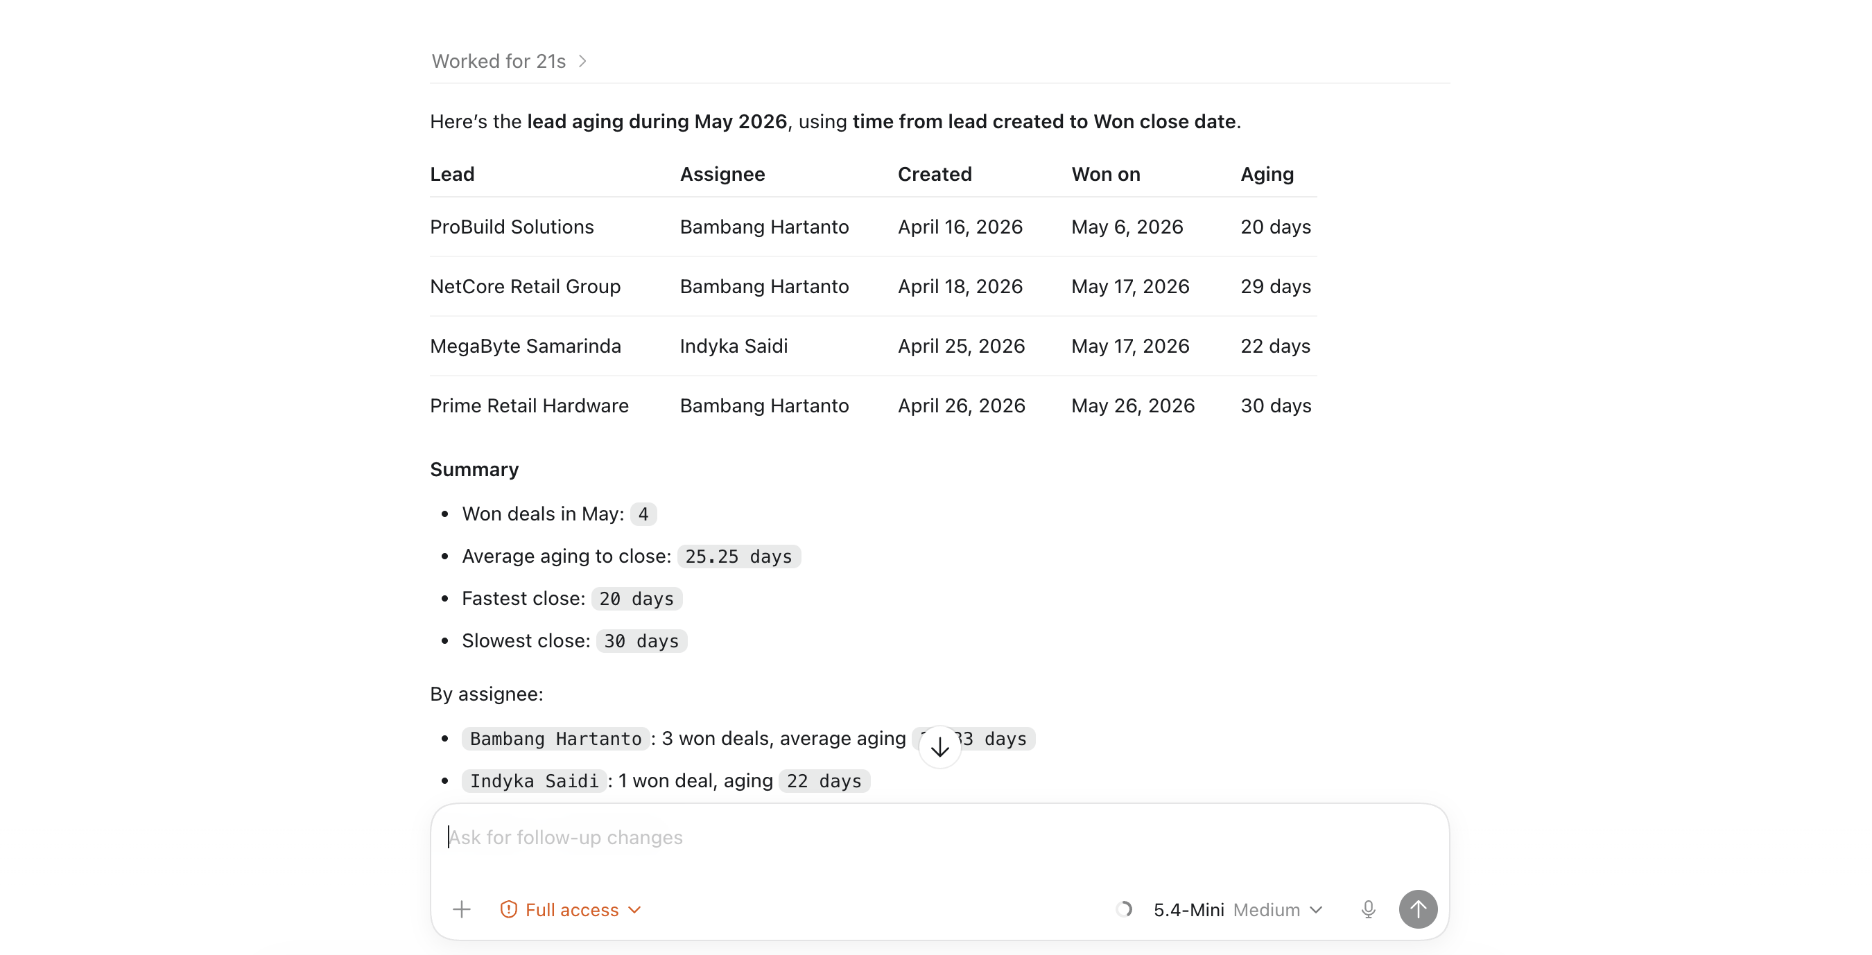Click the 'Indyka Saidi' code chip in summary
1872x955 pixels.
[x=534, y=781]
